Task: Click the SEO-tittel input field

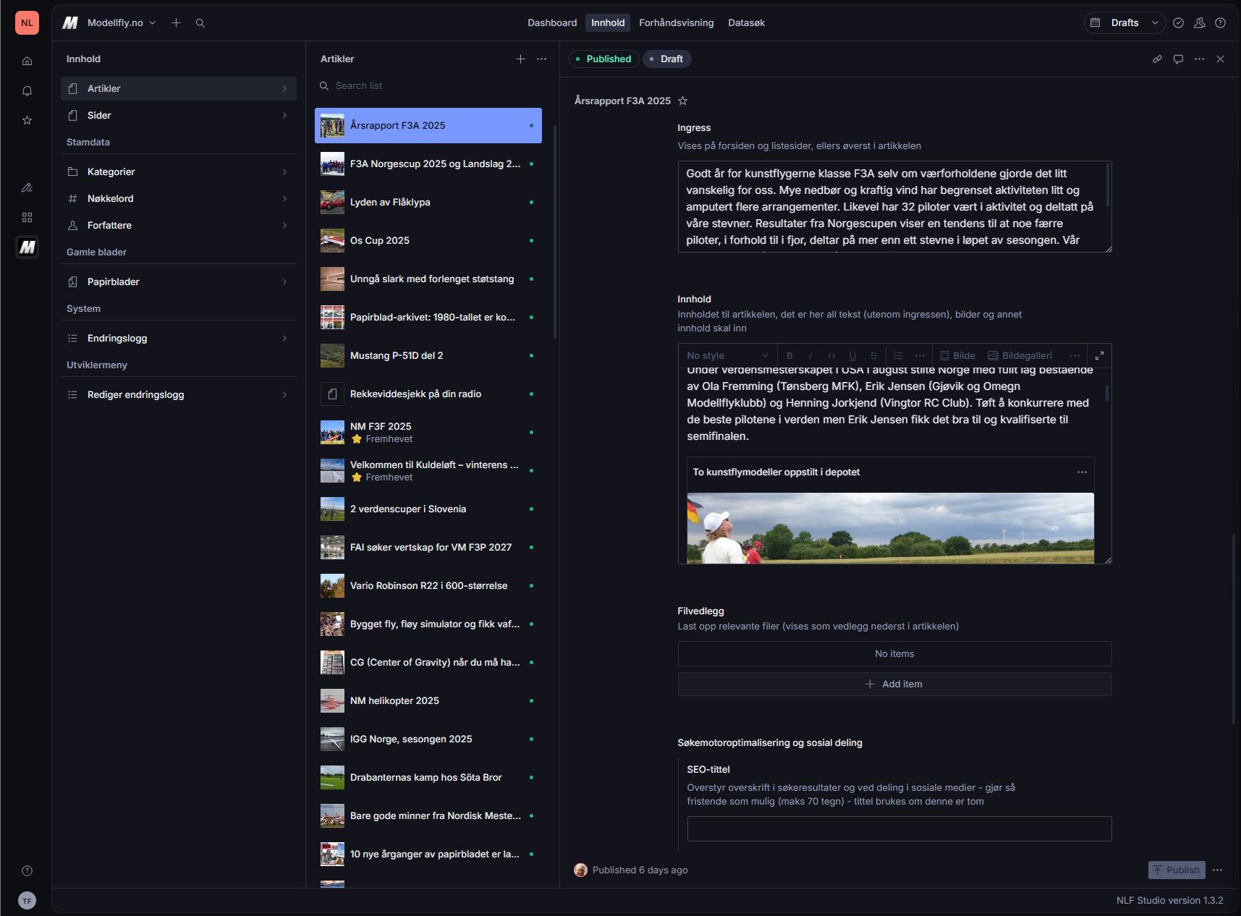Action: tap(899, 828)
